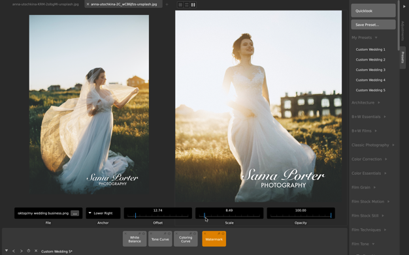Open history with the clock icon
The image size is (409, 255).
29,251
